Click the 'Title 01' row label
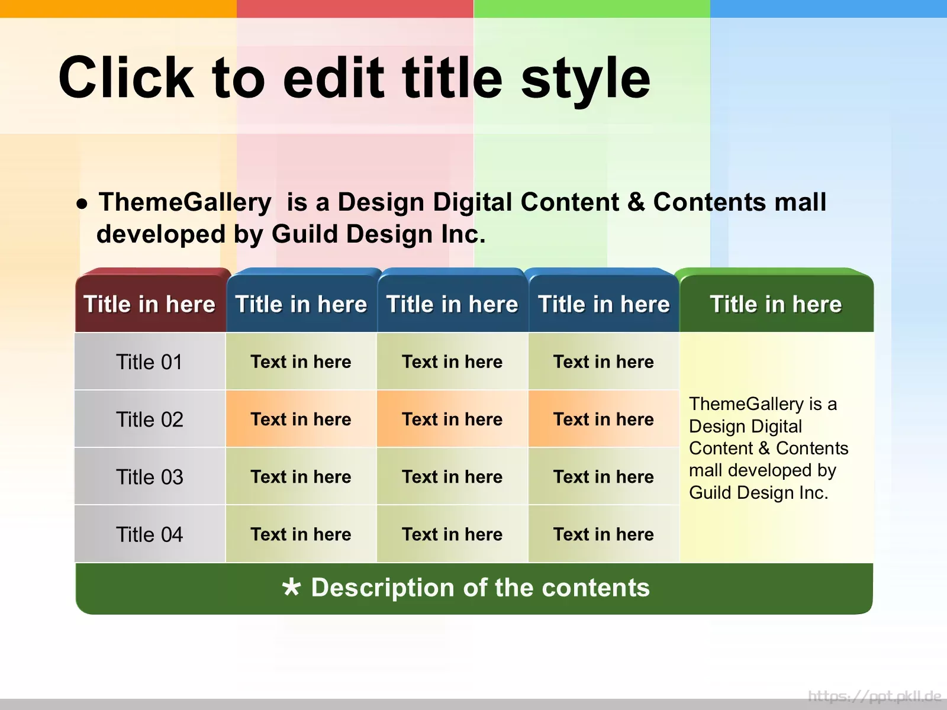This screenshot has height=710, width=947. [150, 362]
